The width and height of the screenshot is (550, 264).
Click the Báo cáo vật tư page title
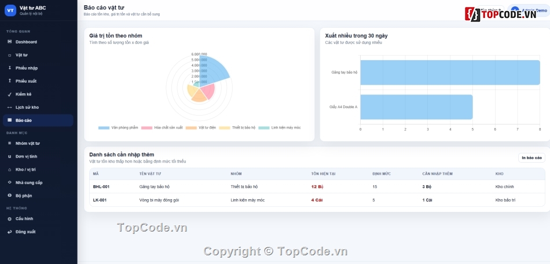click(104, 8)
